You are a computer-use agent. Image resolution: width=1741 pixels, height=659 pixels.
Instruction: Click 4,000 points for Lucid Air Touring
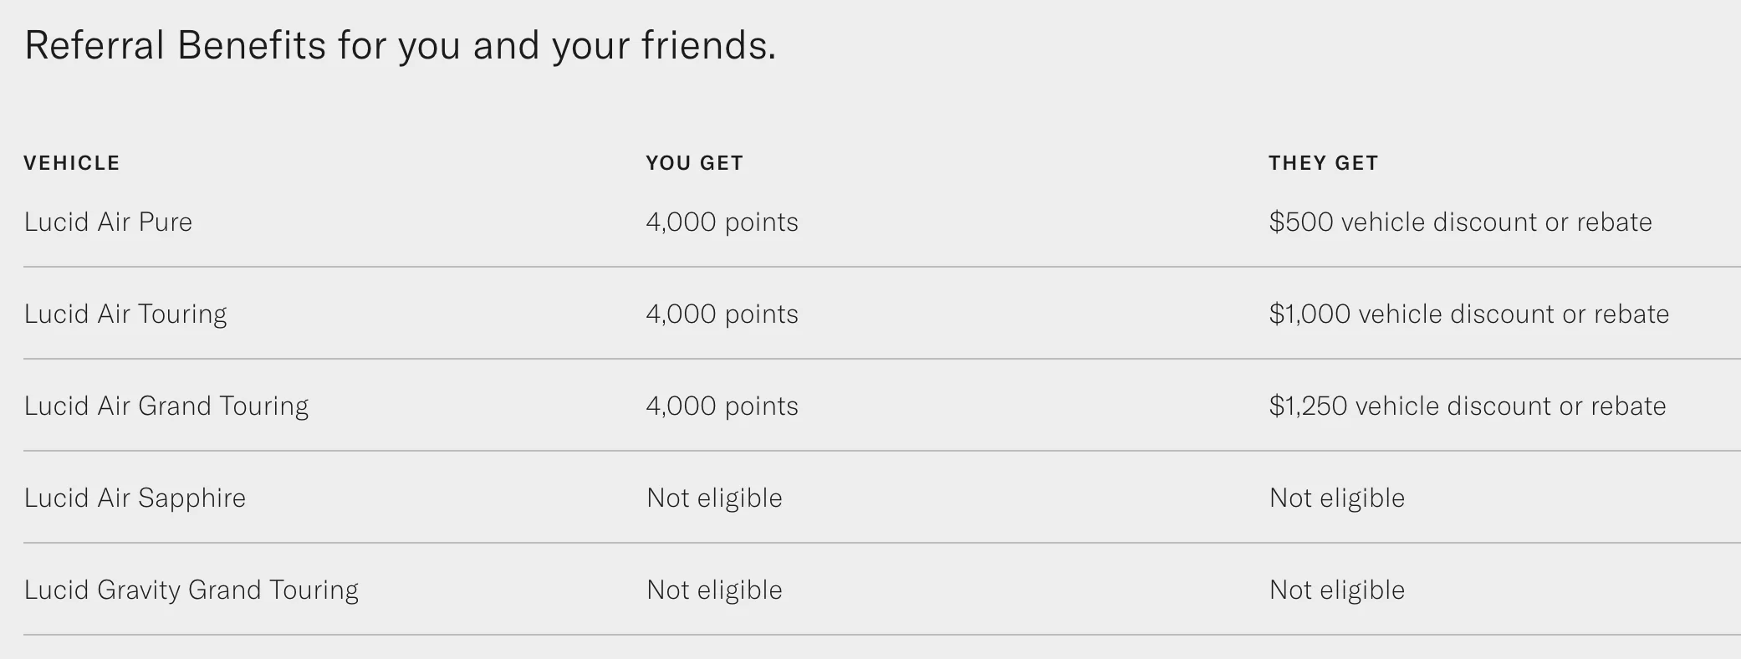722,314
